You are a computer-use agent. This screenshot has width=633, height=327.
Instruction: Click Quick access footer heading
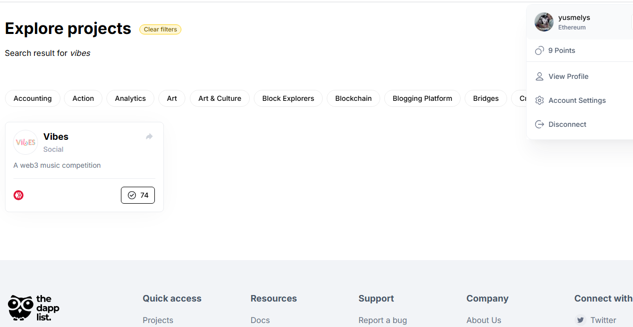(172, 299)
